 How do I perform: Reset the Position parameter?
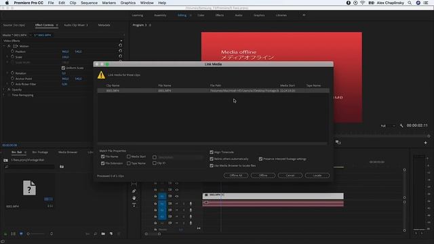[x=120, y=51]
